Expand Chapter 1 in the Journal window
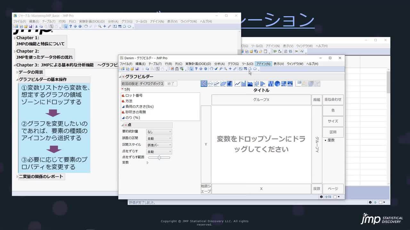Image resolution: width=410 pixels, height=230 pixels. [15, 38]
